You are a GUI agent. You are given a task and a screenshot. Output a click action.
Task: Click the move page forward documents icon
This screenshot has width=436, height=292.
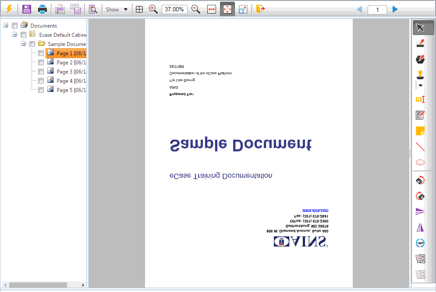tap(420, 259)
